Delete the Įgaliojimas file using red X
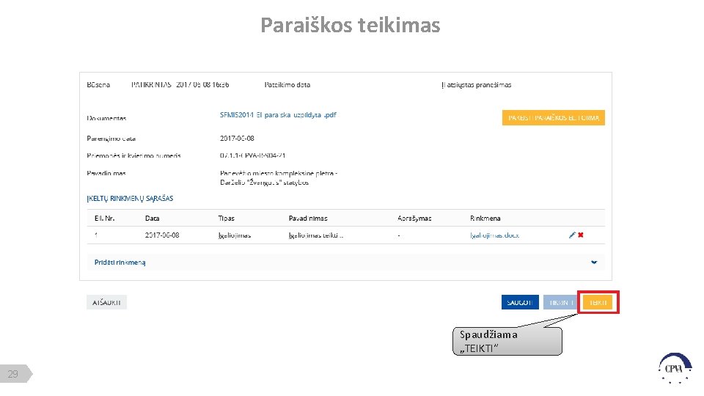This screenshot has width=704, height=396. [581, 235]
